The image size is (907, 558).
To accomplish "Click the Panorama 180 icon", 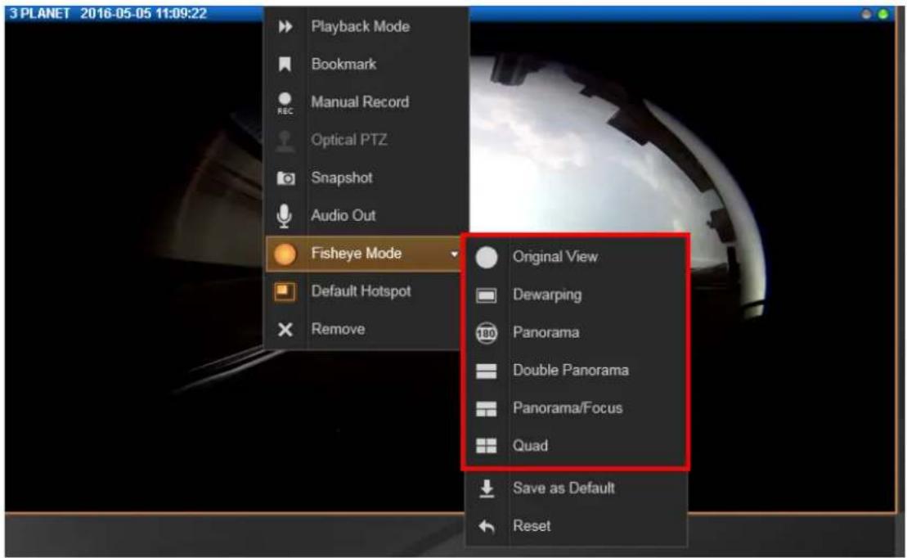I will coord(487,334).
